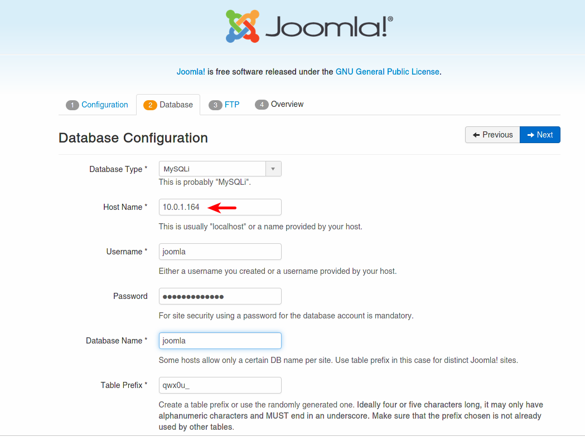
Task: Click the 'Either a username you created' hint
Action: (278, 271)
